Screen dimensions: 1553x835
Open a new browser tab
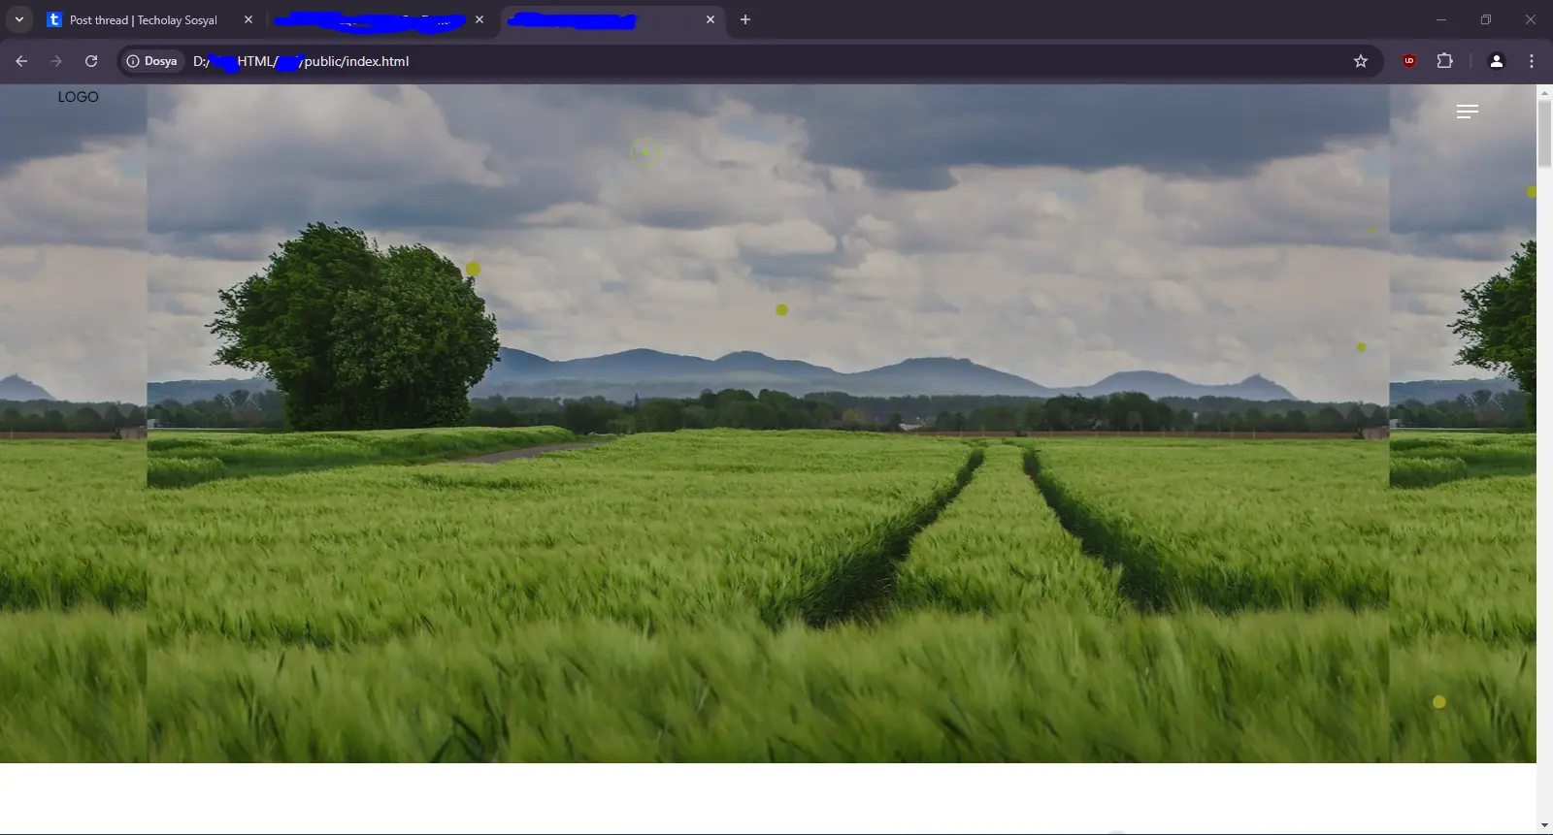(x=745, y=19)
